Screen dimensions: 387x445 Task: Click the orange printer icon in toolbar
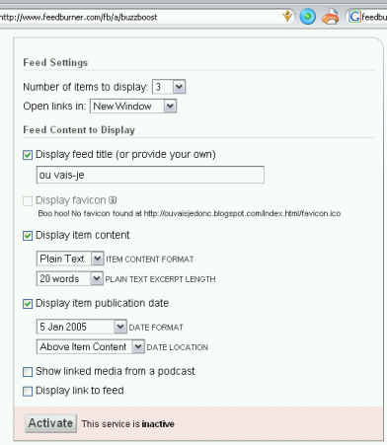(330, 17)
